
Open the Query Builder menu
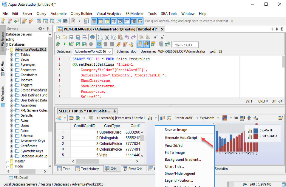[x=81, y=13]
